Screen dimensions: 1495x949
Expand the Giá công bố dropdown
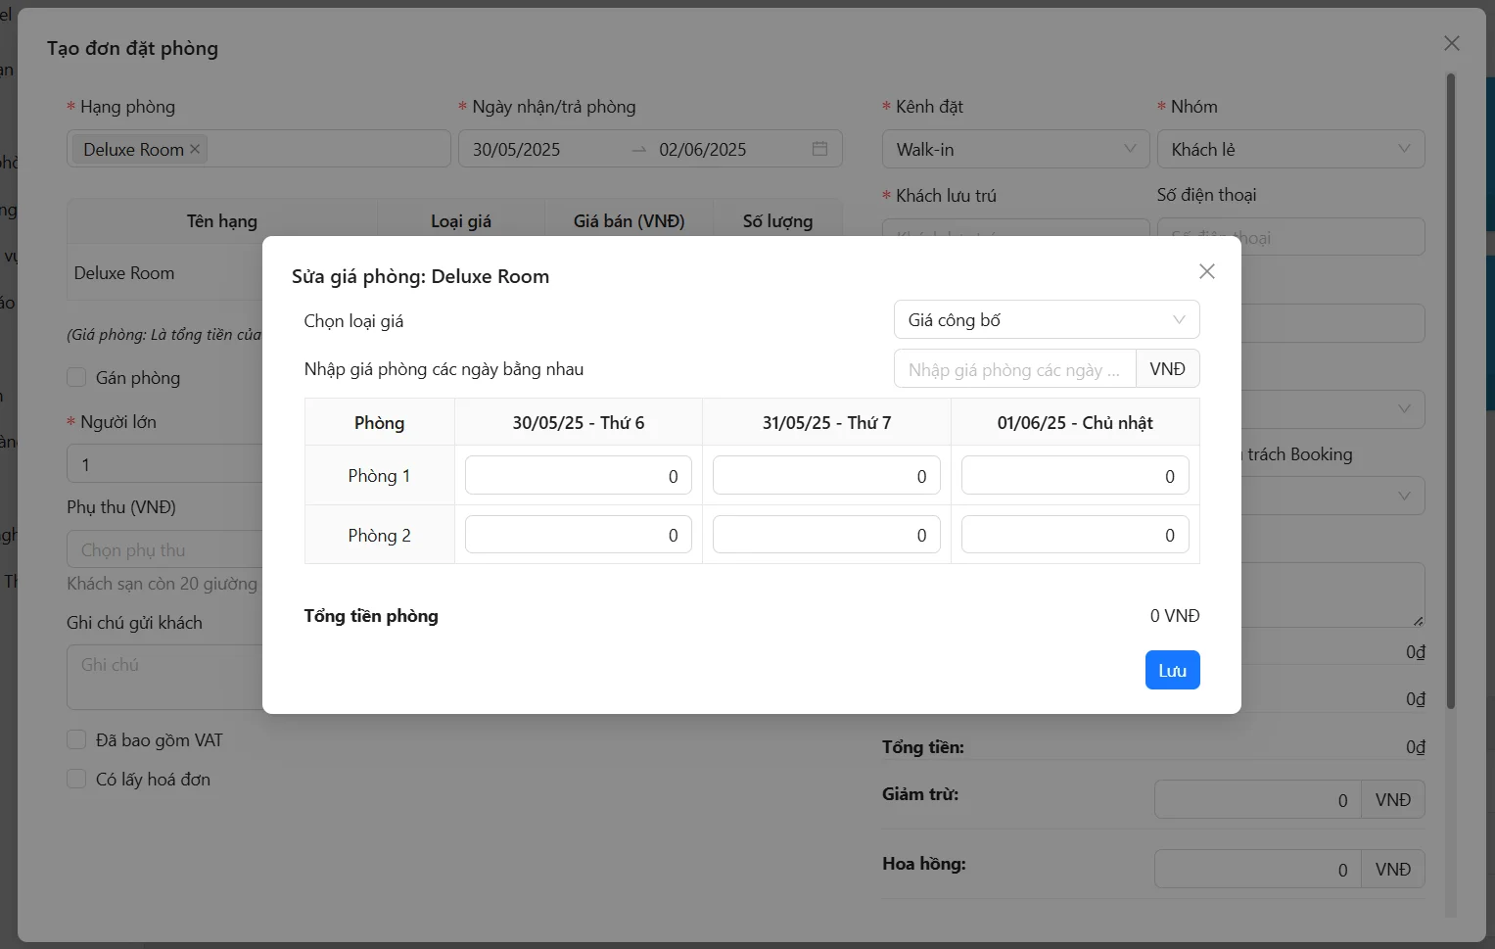pos(1046,320)
